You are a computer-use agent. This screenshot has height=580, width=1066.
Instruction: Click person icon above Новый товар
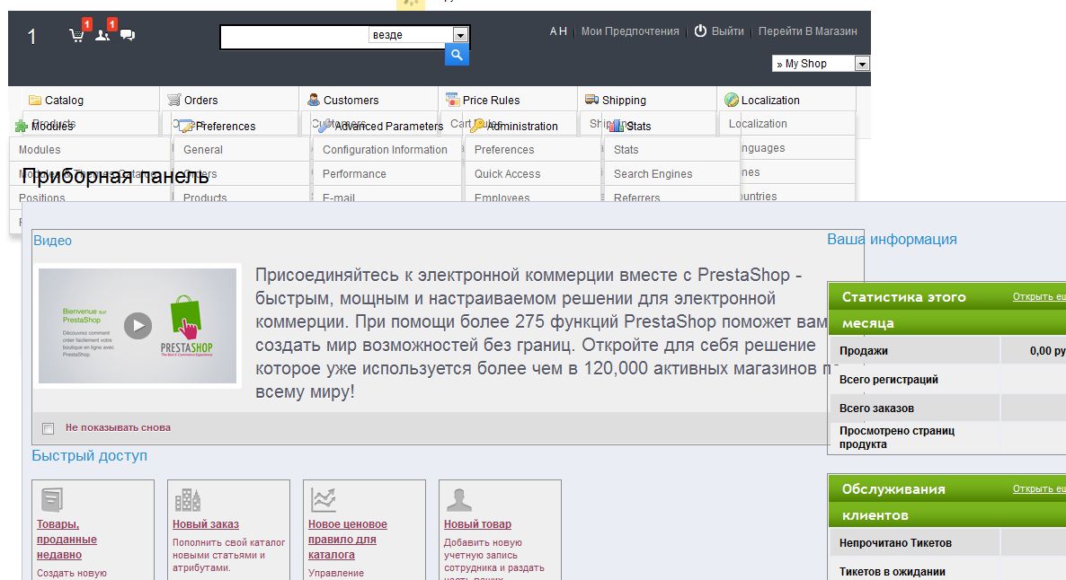click(459, 500)
